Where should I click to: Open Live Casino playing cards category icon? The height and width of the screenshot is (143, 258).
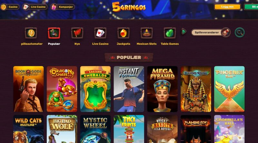[x=100, y=33]
